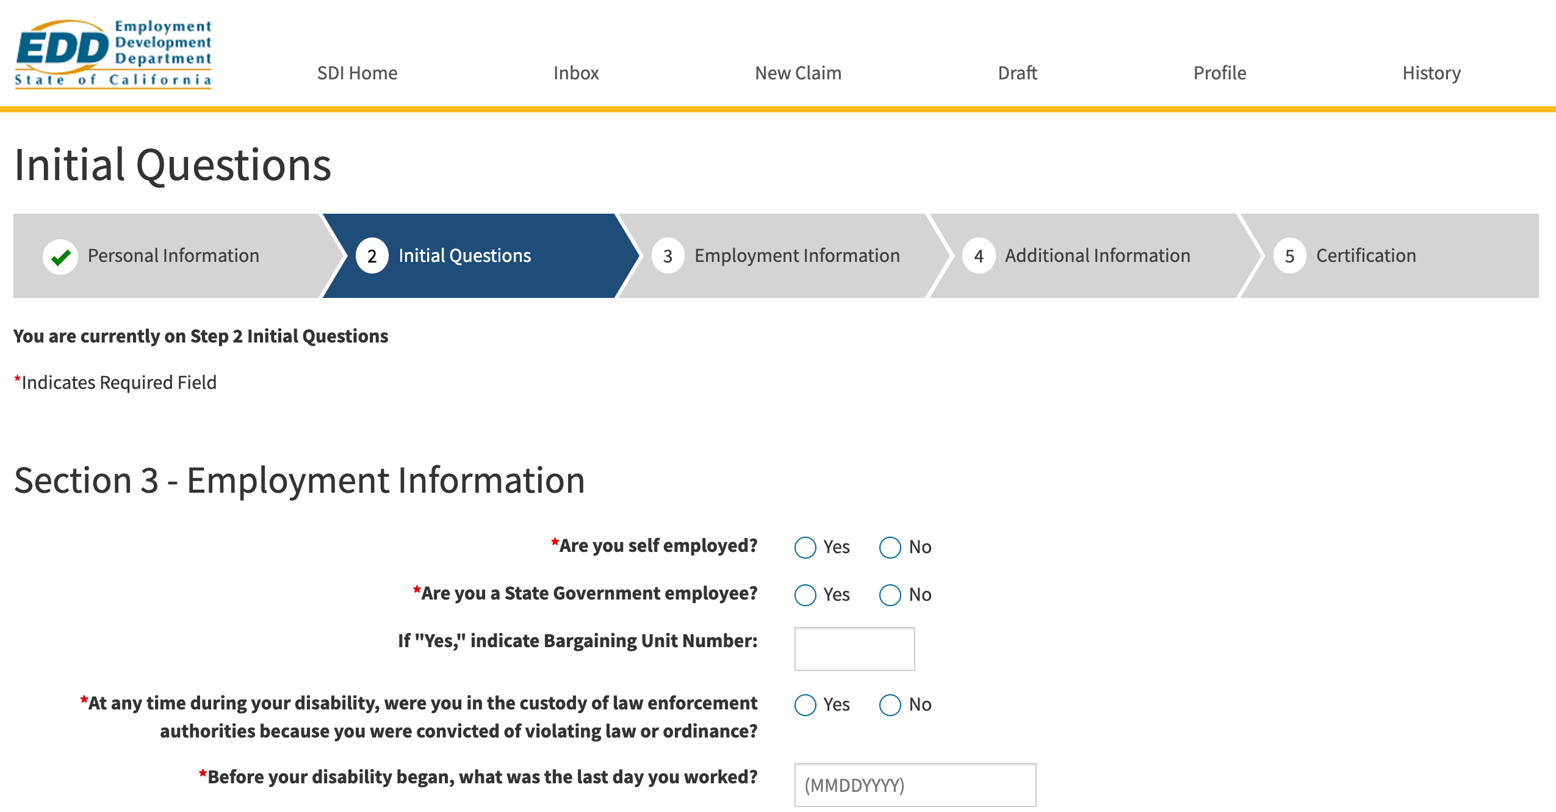The width and height of the screenshot is (1556, 812).
Task: Click the step 3 number circle
Action: click(668, 256)
